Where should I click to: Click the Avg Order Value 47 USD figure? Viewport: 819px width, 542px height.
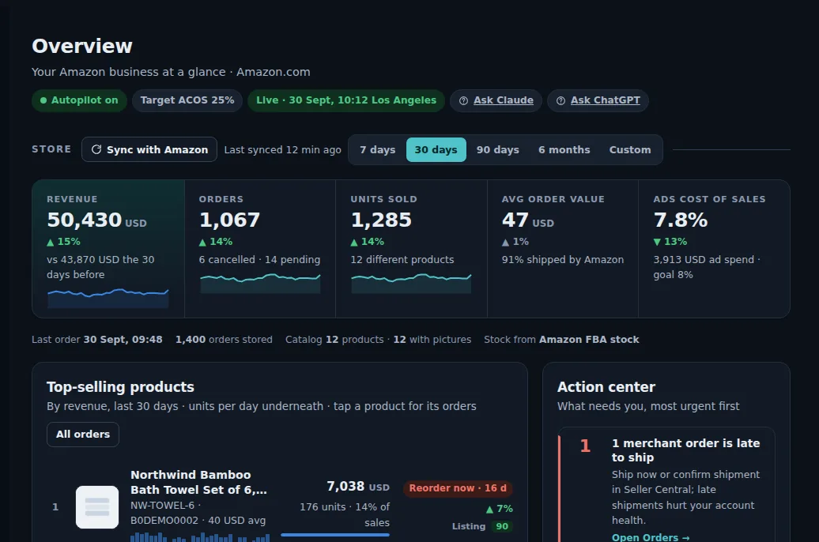click(x=527, y=220)
